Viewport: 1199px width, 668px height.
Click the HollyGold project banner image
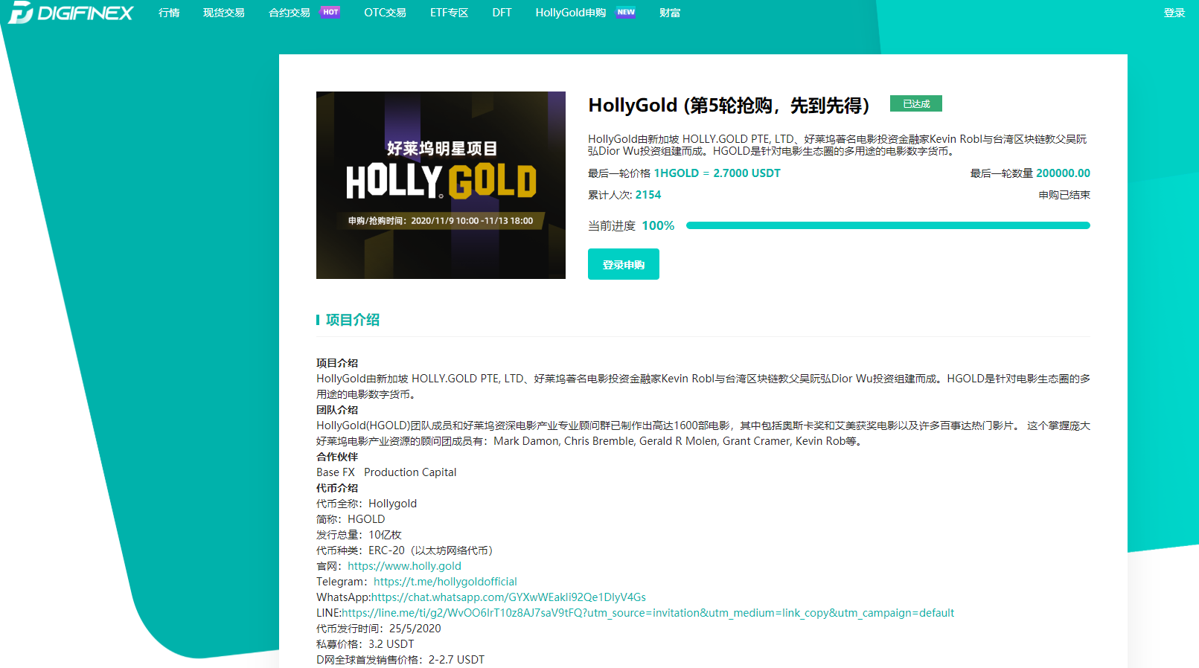[441, 185]
